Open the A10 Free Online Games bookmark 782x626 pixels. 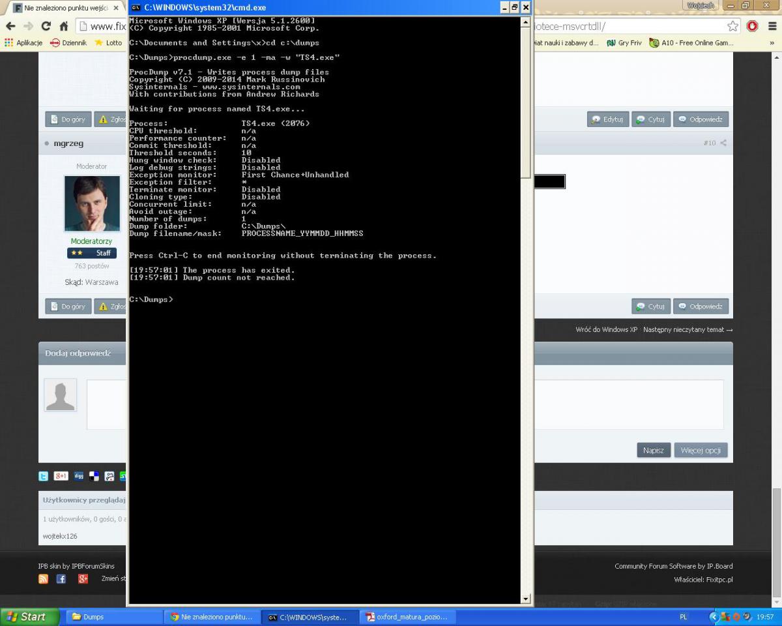click(691, 43)
